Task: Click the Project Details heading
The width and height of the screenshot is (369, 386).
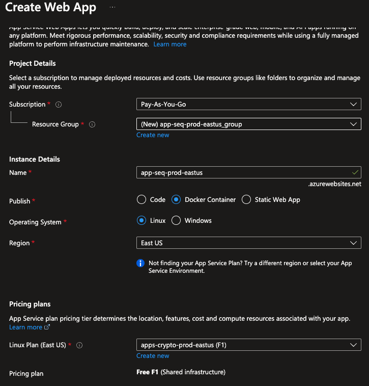Action: [33, 64]
